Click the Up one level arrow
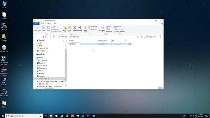210x118 pixels. [x=44, y=37]
